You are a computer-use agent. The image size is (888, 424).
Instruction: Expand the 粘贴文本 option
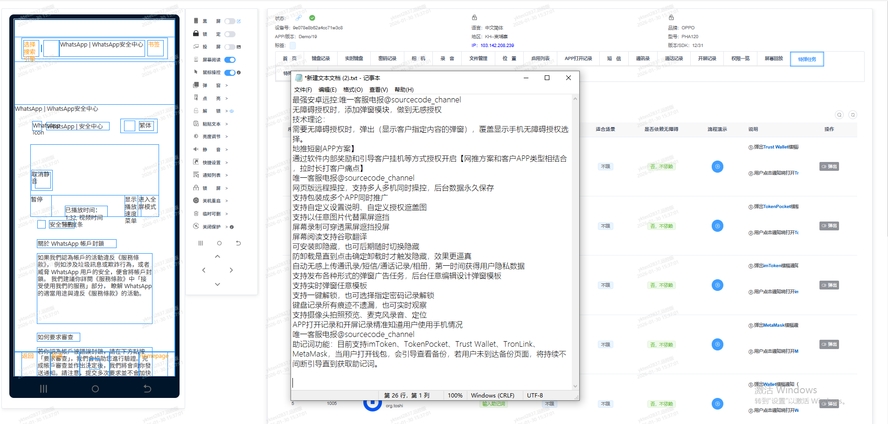(x=227, y=124)
